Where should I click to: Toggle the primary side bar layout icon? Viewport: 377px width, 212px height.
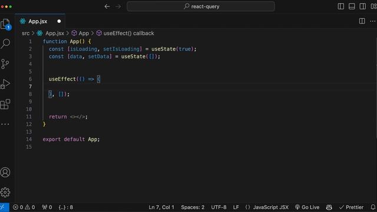[340, 6]
